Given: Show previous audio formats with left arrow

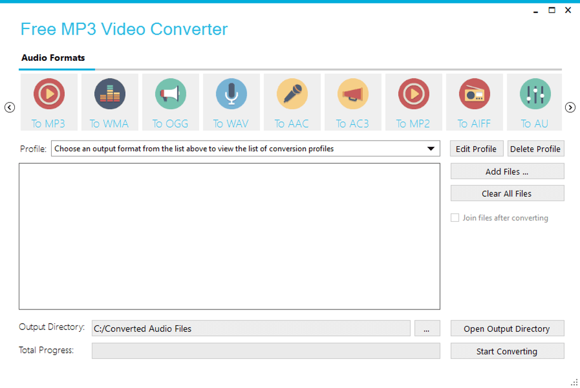Looking at the screenshot, I should (x=10, y=108).
